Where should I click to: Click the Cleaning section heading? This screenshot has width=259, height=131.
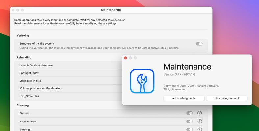(x=23, y=105)
